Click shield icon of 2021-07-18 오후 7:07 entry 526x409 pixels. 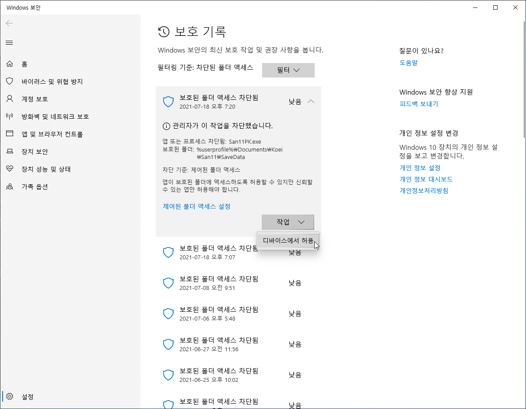[168, 252]
